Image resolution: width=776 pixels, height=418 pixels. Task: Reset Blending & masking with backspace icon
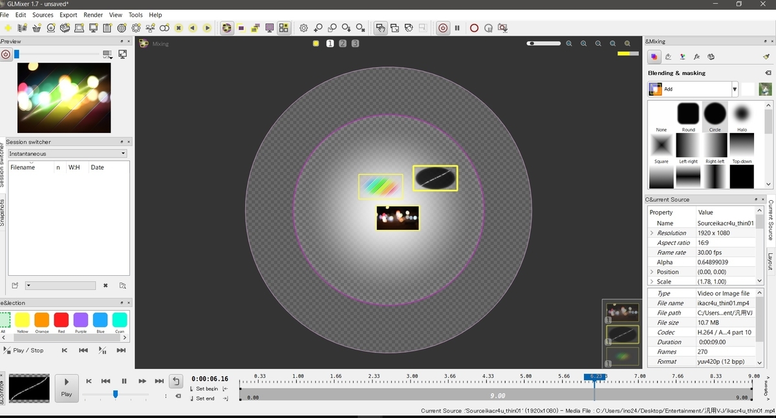768,73
